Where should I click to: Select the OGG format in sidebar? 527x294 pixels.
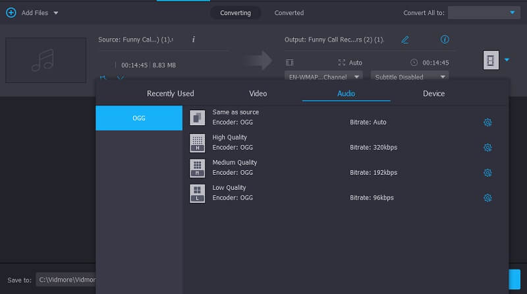(x=139, y=119)
